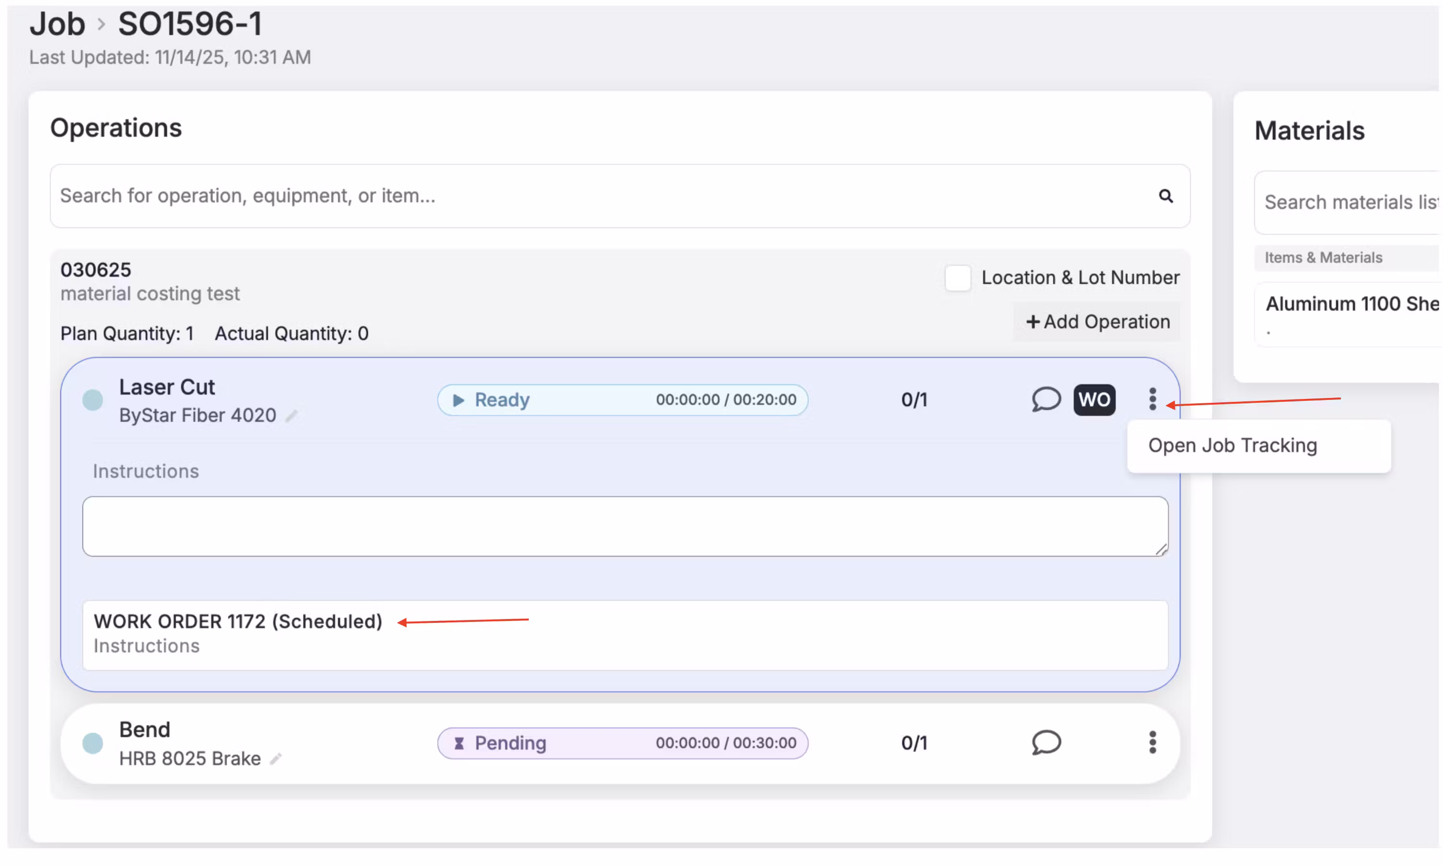1443x865 pixels.
Task: Click Ready play icon on Laser Cut
Action: click(x=459, y=400)
